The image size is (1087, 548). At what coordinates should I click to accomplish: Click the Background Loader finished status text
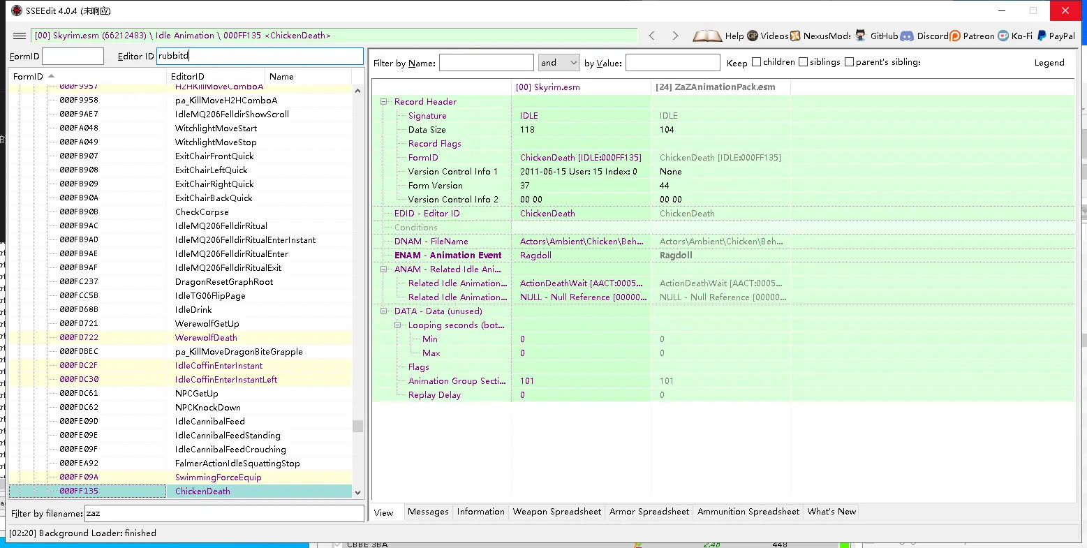[82, 533]
